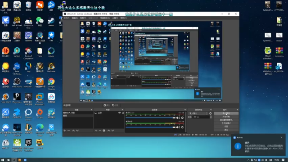Open the scene transition properties gear
Image resolution: width=288 pixels, height=162 pixels.
[211, 113]
